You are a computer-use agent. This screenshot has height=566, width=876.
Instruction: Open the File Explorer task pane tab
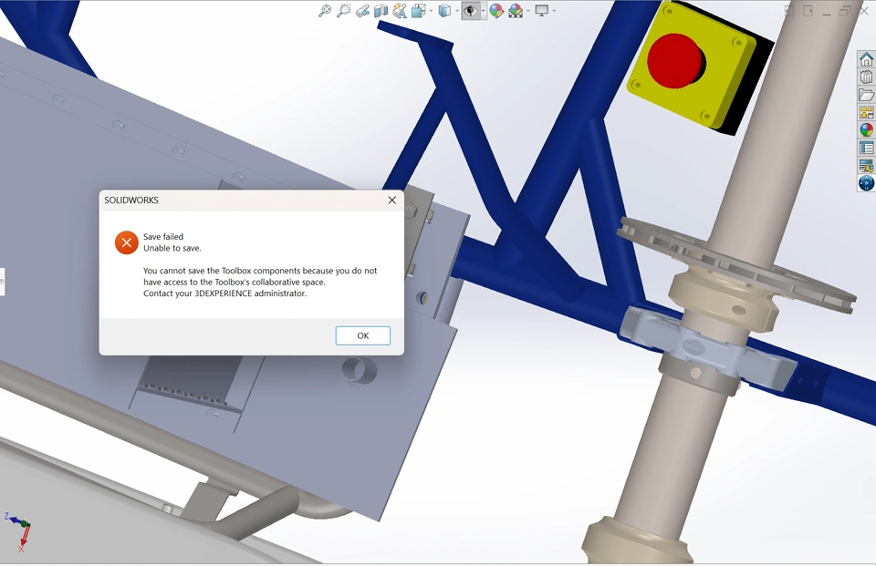[x=867, y=95]
